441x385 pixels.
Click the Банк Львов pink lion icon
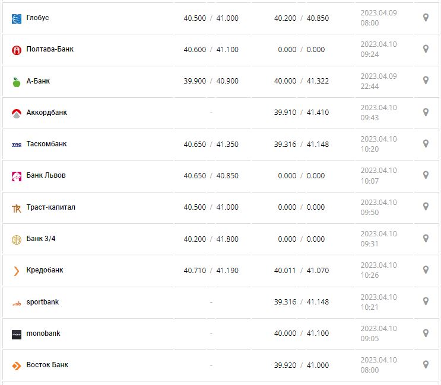(x=17, y=176)
